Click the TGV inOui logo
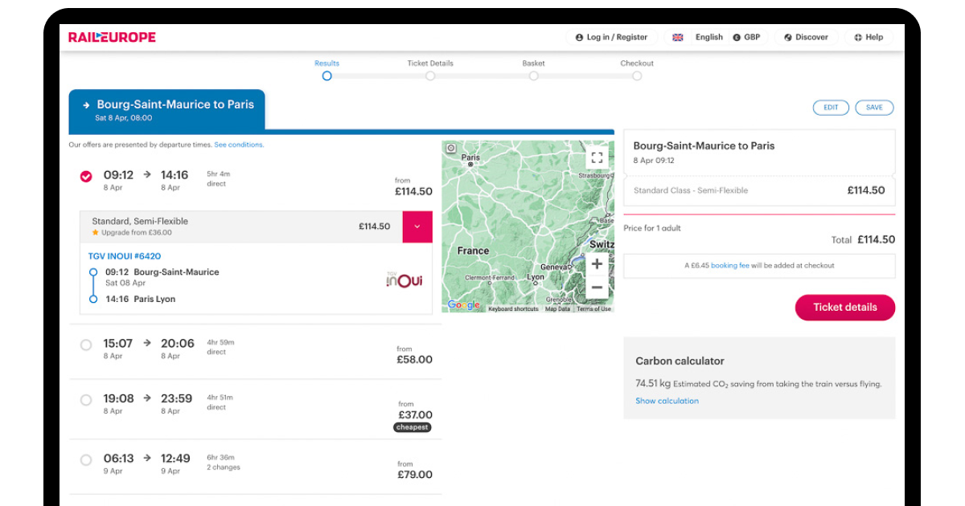 (x=404, y=280)
